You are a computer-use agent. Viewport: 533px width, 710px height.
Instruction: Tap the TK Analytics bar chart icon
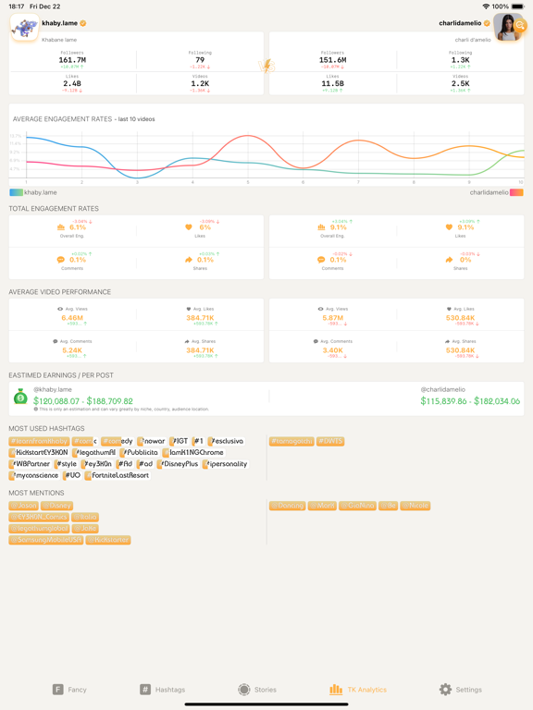coord(336,690)
